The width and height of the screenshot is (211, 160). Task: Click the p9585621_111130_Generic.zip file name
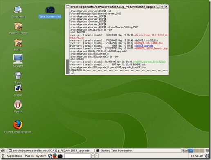click(151, 49)
